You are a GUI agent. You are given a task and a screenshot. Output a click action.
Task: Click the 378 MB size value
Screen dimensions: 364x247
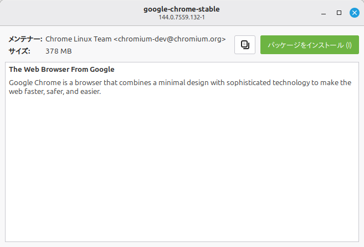coord(59,51)
